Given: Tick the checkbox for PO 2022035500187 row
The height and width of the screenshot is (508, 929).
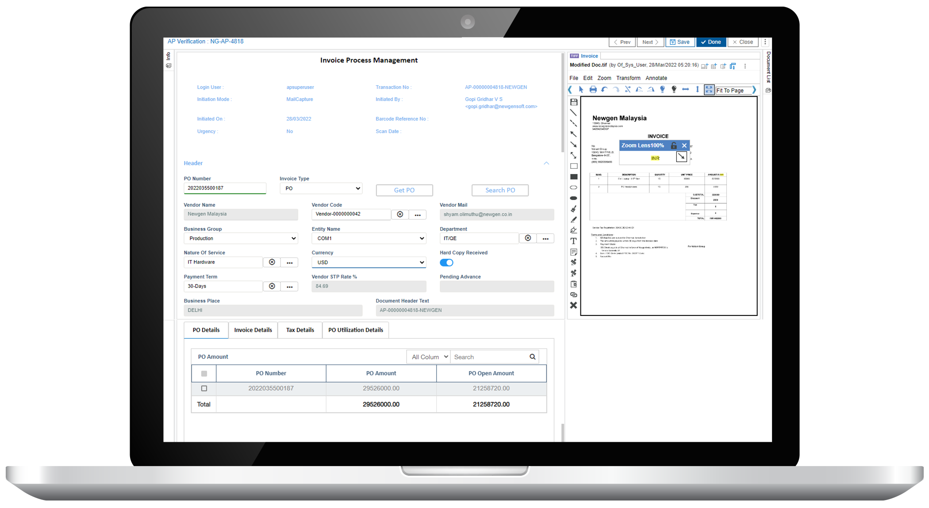Looking at the screenshot, I should point(204,388).
